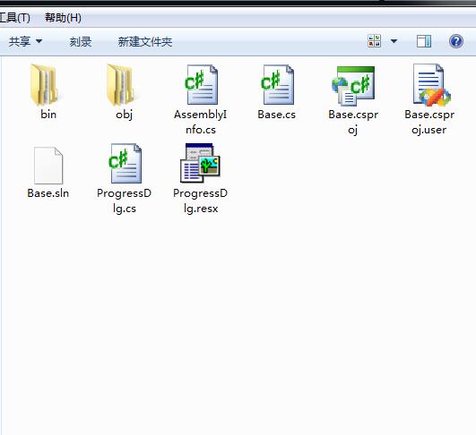Click the 新建文件夹 button
Image resolution: width=476 pixels, height=435 pixels.
(145, 42)
